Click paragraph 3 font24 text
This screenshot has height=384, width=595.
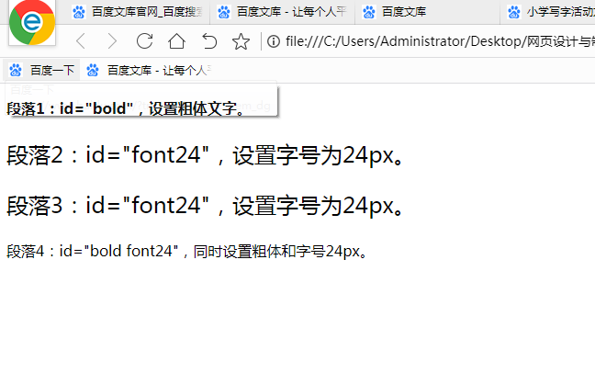(x=205, y=206)
